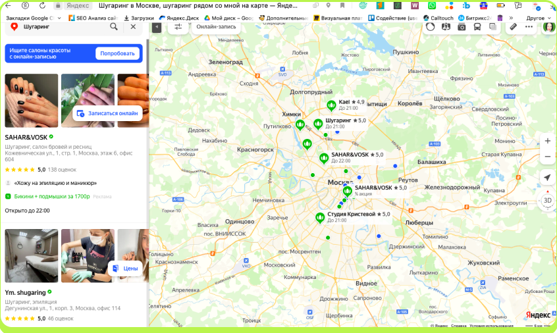The height and width of the screenshot is (333, 557).
Task: Go back with the browser back arrow
Action: click(8, 6)
